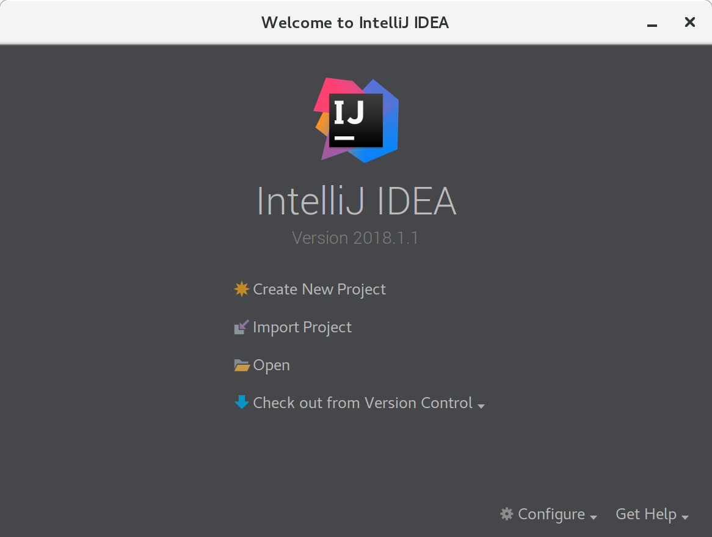
Task: Click the Configure gear icon
Action: (507, 514)
